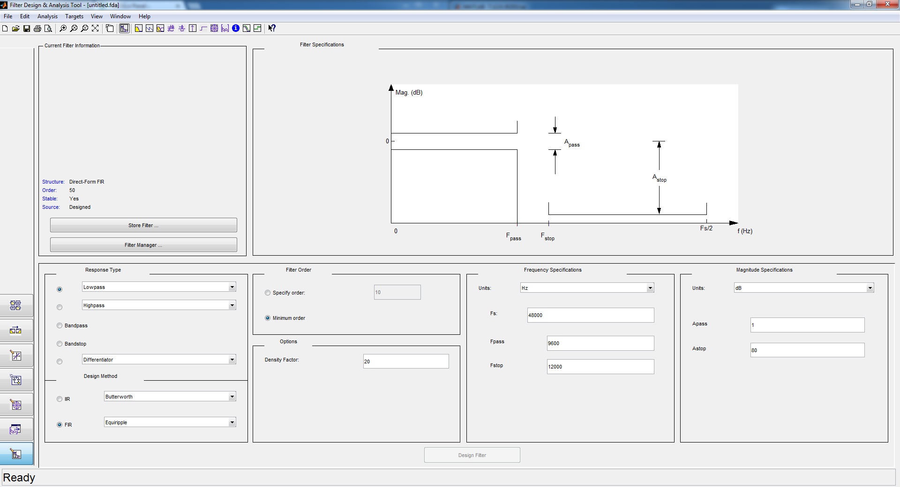Open the Filter Manager button

(143, 245)
